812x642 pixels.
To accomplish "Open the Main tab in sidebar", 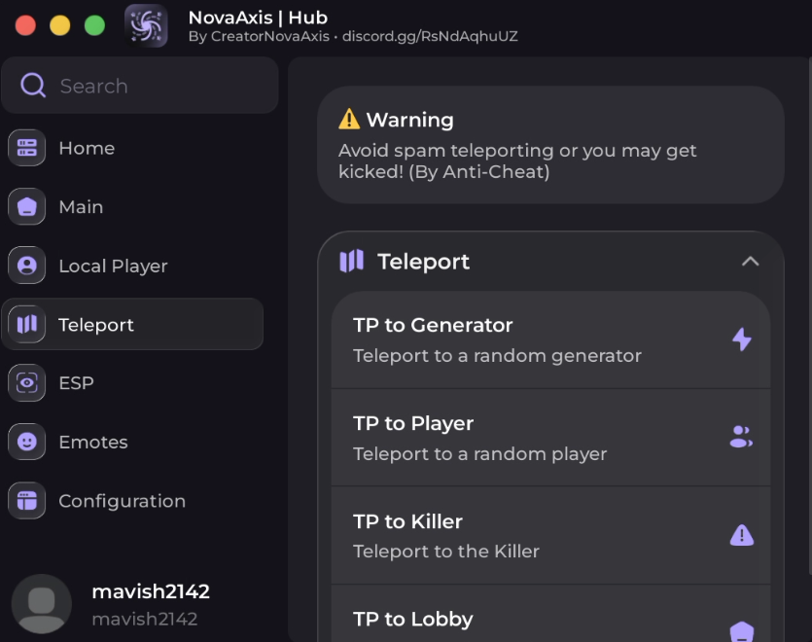I will [x=81, y=207].
